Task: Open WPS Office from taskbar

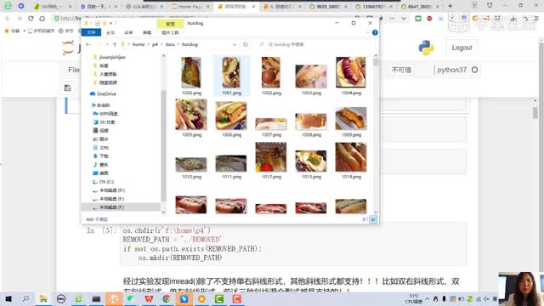Action: pos(149,298)
